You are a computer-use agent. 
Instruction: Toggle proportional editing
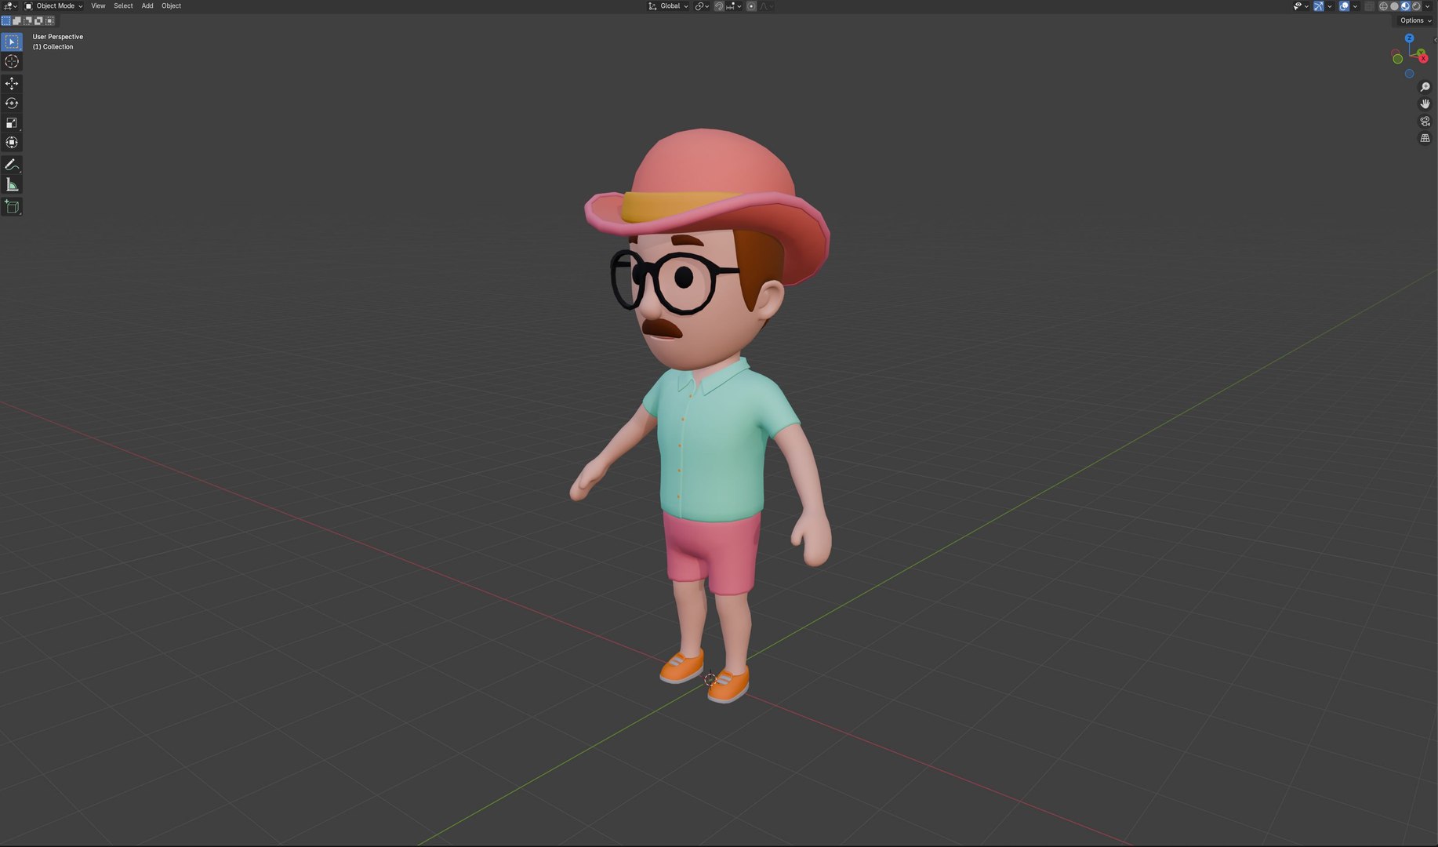coord(751,6)
